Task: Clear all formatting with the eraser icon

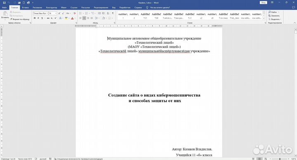Action: 75,14
